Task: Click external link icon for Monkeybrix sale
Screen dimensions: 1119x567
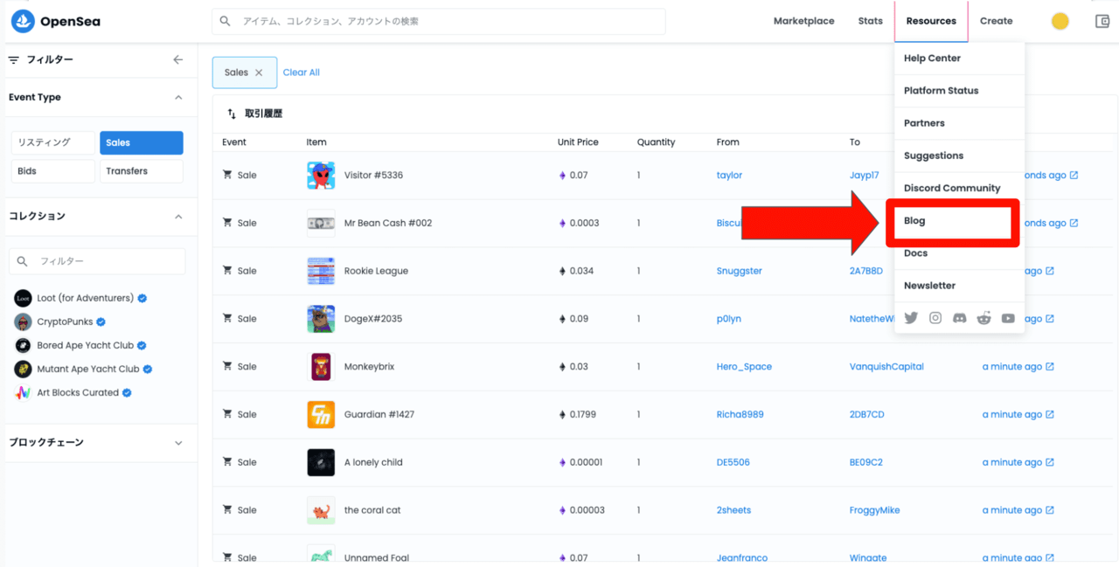Action: click(x=1050, y=367)
